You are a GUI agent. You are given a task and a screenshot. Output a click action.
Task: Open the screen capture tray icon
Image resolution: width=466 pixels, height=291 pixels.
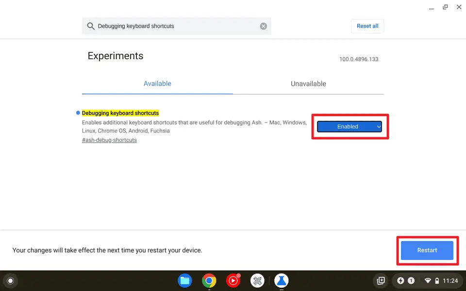[x=381, y=281]
